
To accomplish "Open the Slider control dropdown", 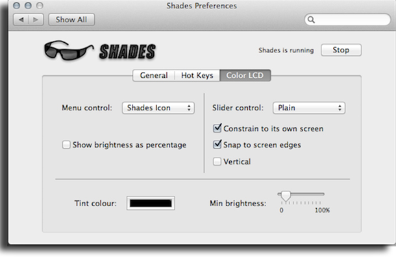I will [309, 108].
